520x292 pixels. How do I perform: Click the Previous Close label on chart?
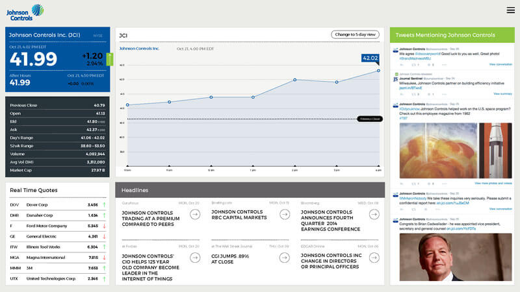click(370, 119)
